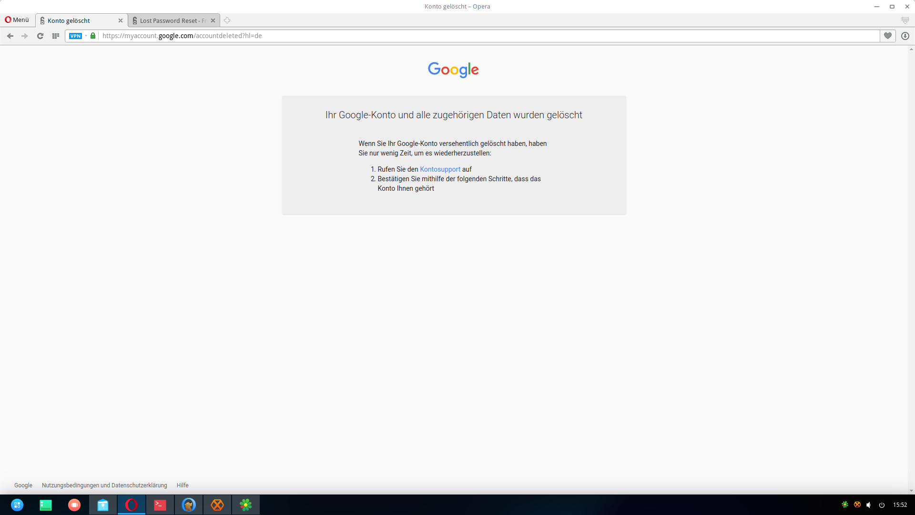The image size is (915, 515).
Task: Switch to the Lost Password Reset tab
Action: [x=172, y=21]
